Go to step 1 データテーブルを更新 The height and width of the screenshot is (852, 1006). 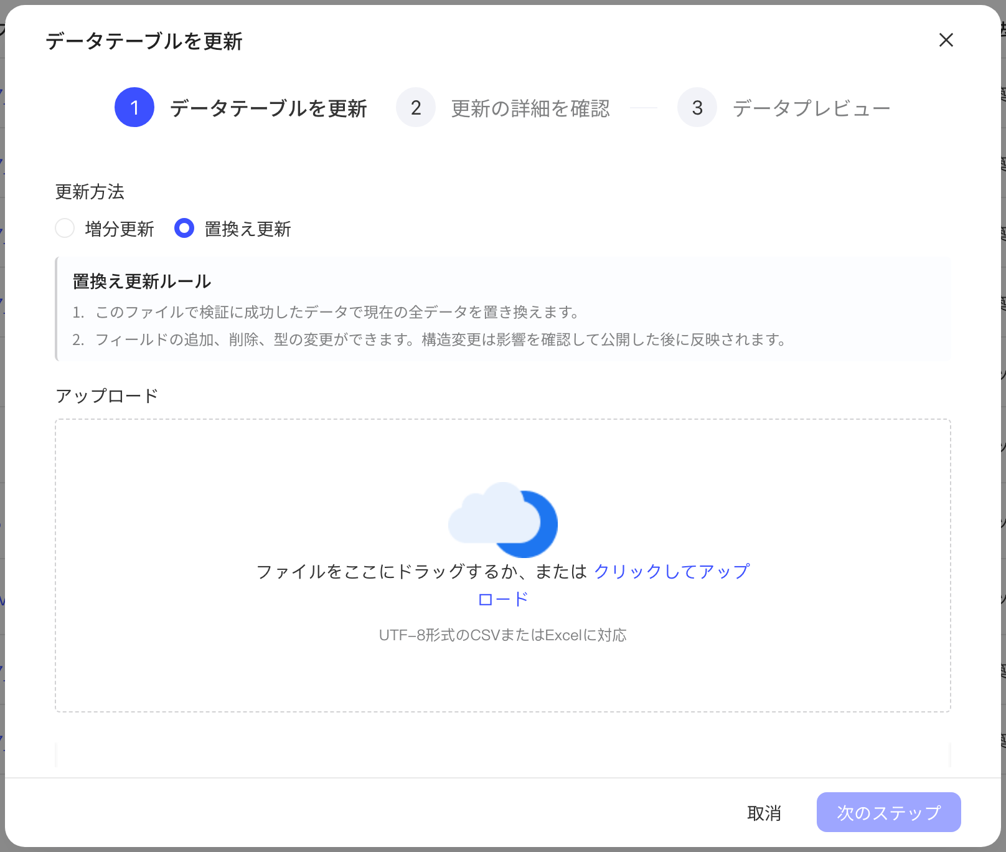tap(241, 108)
